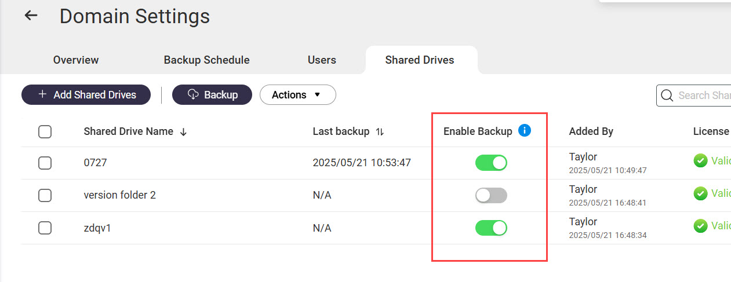The height and width of the screenshot is (282, 731).
Task: Click the magnifier icon in search box
Action: (x=667, y=96)
